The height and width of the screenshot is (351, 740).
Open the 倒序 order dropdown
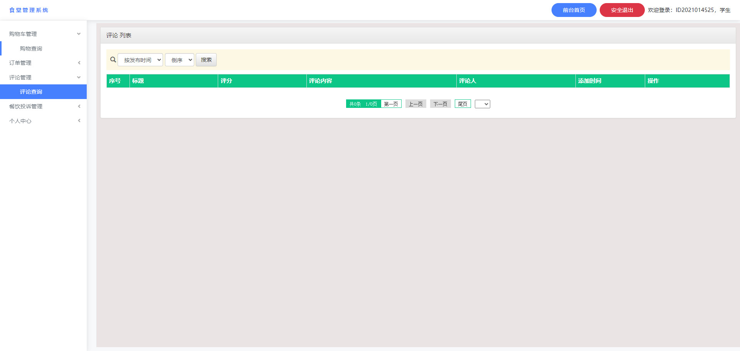(180, 60)
